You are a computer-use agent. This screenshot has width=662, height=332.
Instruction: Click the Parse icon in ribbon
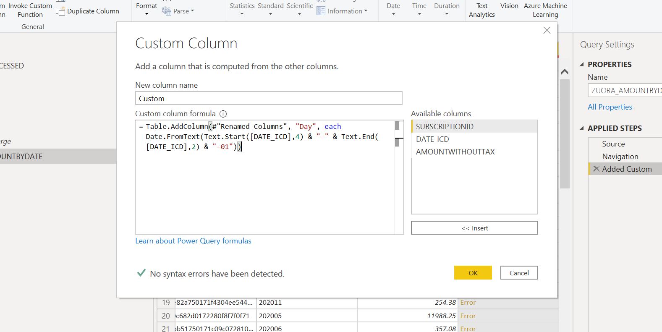pyautogui.click(x=166, y=11)
